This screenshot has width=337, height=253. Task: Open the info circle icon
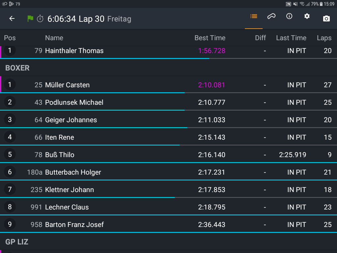click(x=289, y=16)
